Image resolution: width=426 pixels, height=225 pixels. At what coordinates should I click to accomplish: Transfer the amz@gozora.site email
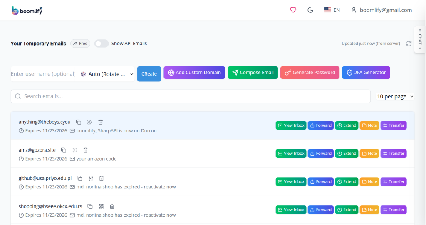pos(394,154)
